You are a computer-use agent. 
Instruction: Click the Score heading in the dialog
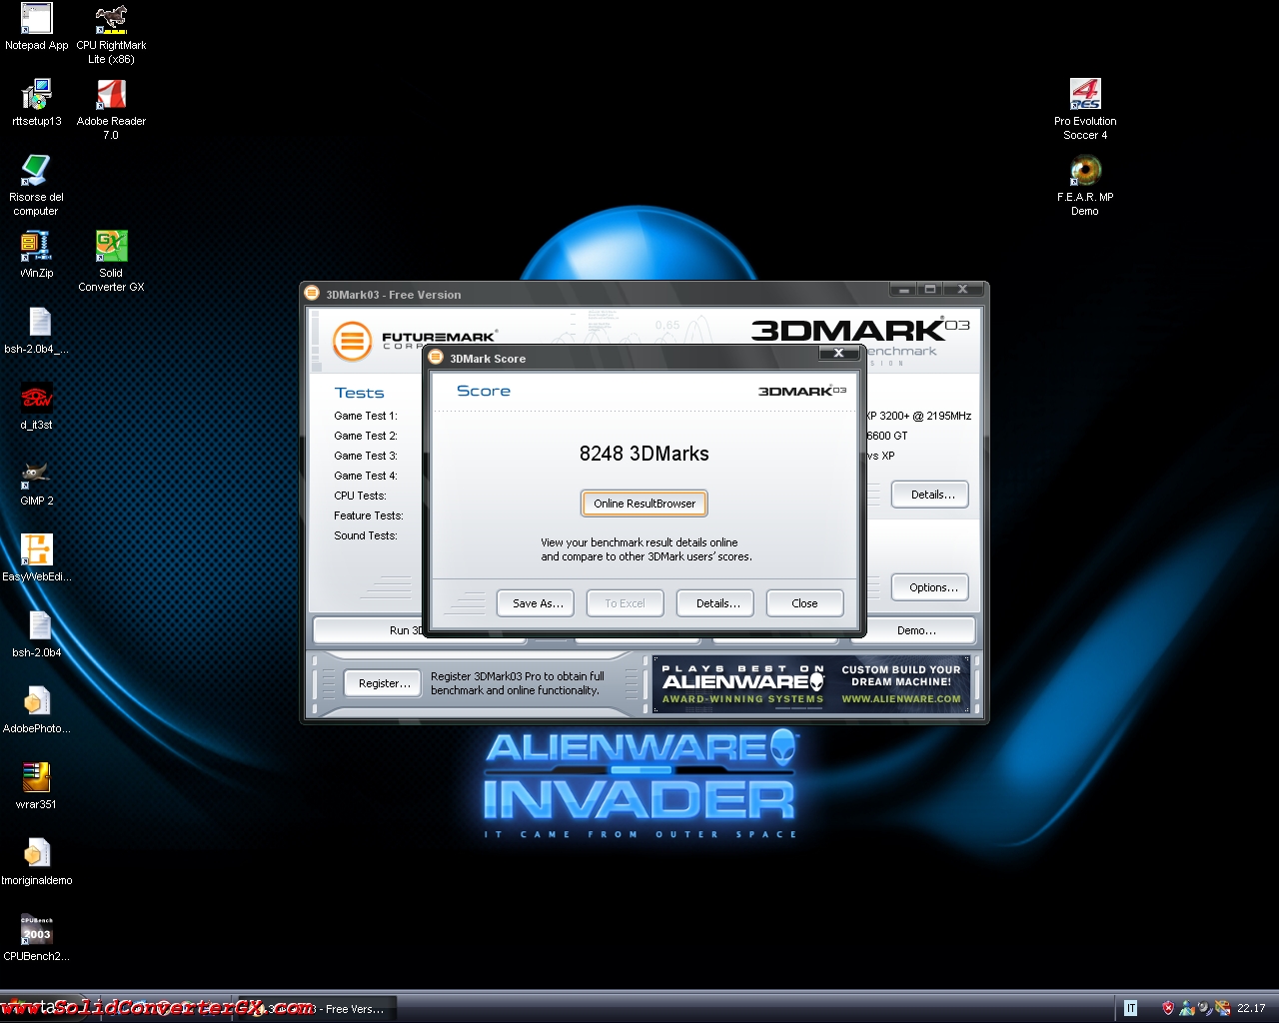[484, 391]
